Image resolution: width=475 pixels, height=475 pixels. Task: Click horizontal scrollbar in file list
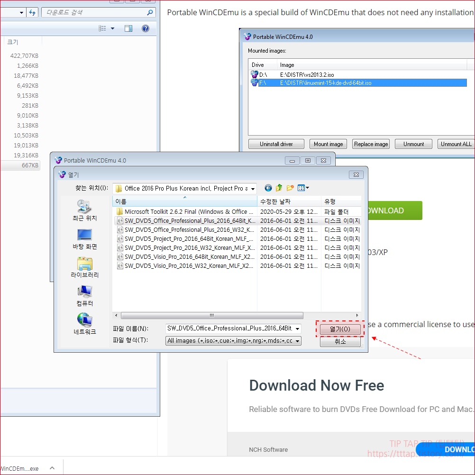212,315
